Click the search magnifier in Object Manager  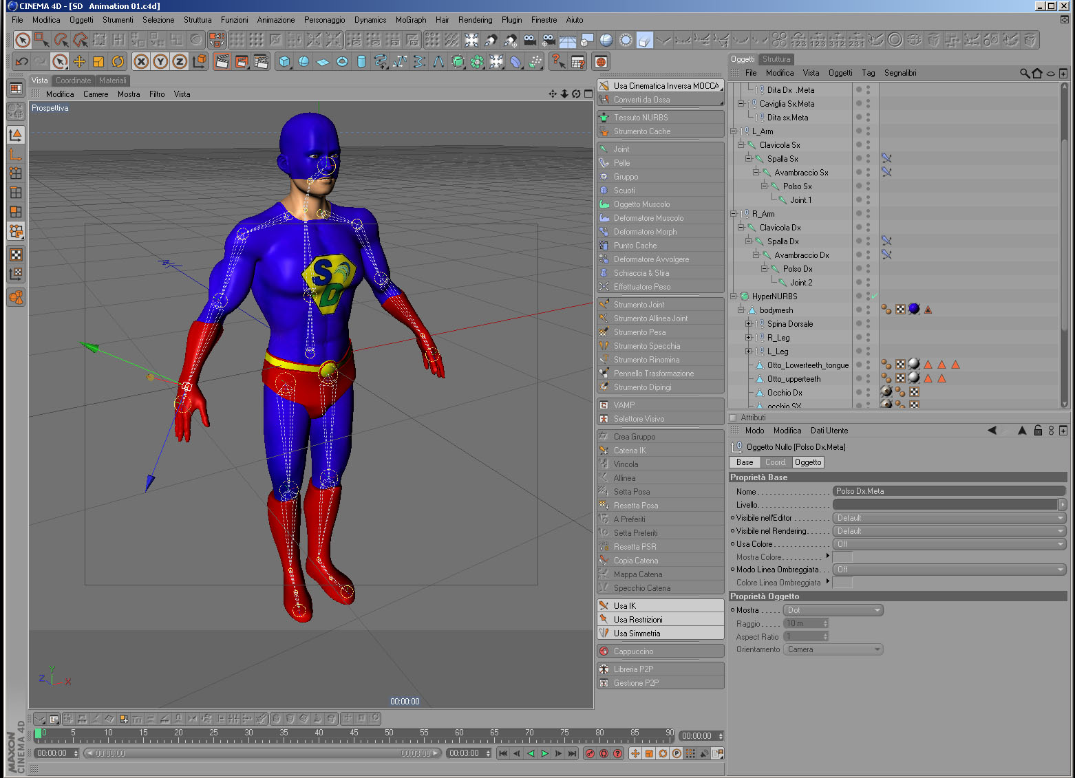(x=1025, y=73)
